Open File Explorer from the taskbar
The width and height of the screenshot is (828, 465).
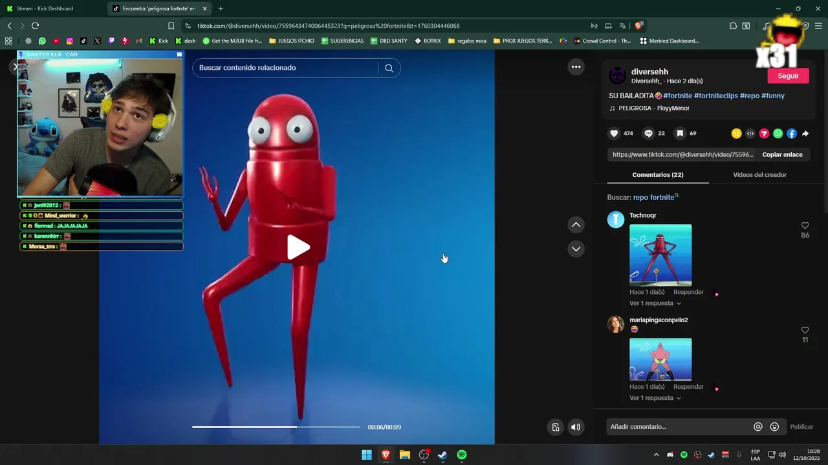(405, 455)
